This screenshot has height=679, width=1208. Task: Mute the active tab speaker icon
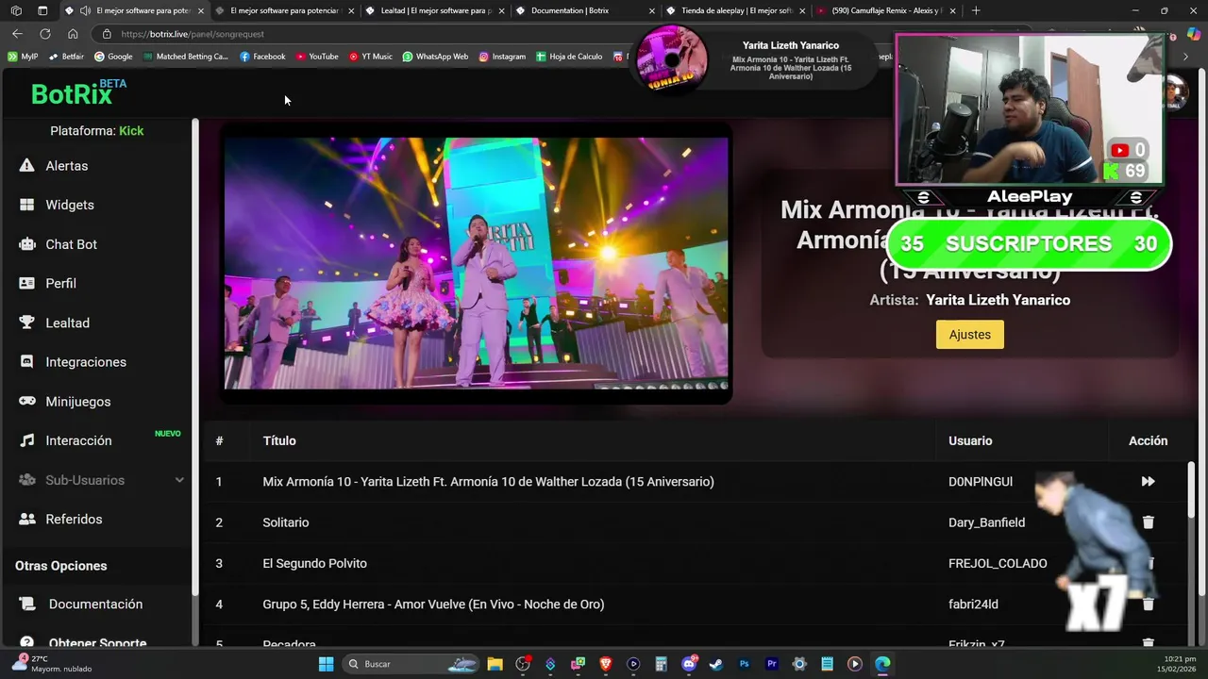(x=85, y=10)
